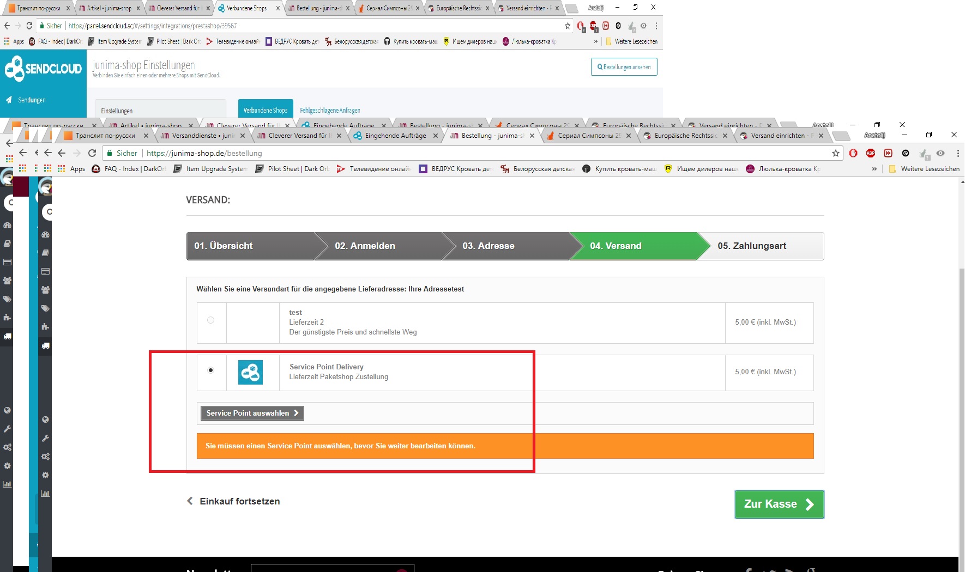Open Adblock Plus in the SendCloud window
The width and height of the screenshot is (965, 572).
click(593, 26)
